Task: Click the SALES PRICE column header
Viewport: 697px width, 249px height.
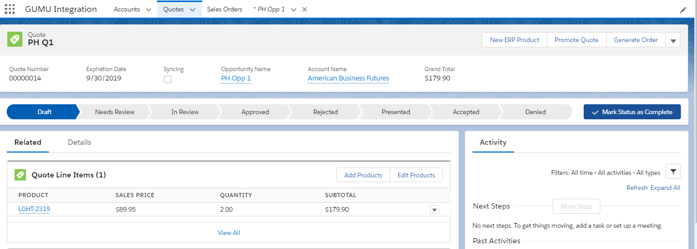Action: pyautogui.click(x=135, y=195)
